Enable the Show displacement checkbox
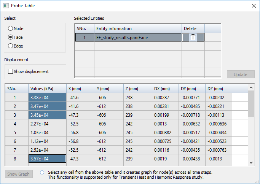The width and height of the screenshot is (260, 184). tap(10, 71)
